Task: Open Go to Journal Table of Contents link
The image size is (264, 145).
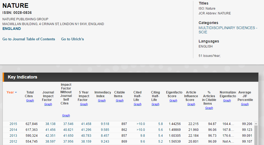Action: pyautogui.click(x=29, y=39)
